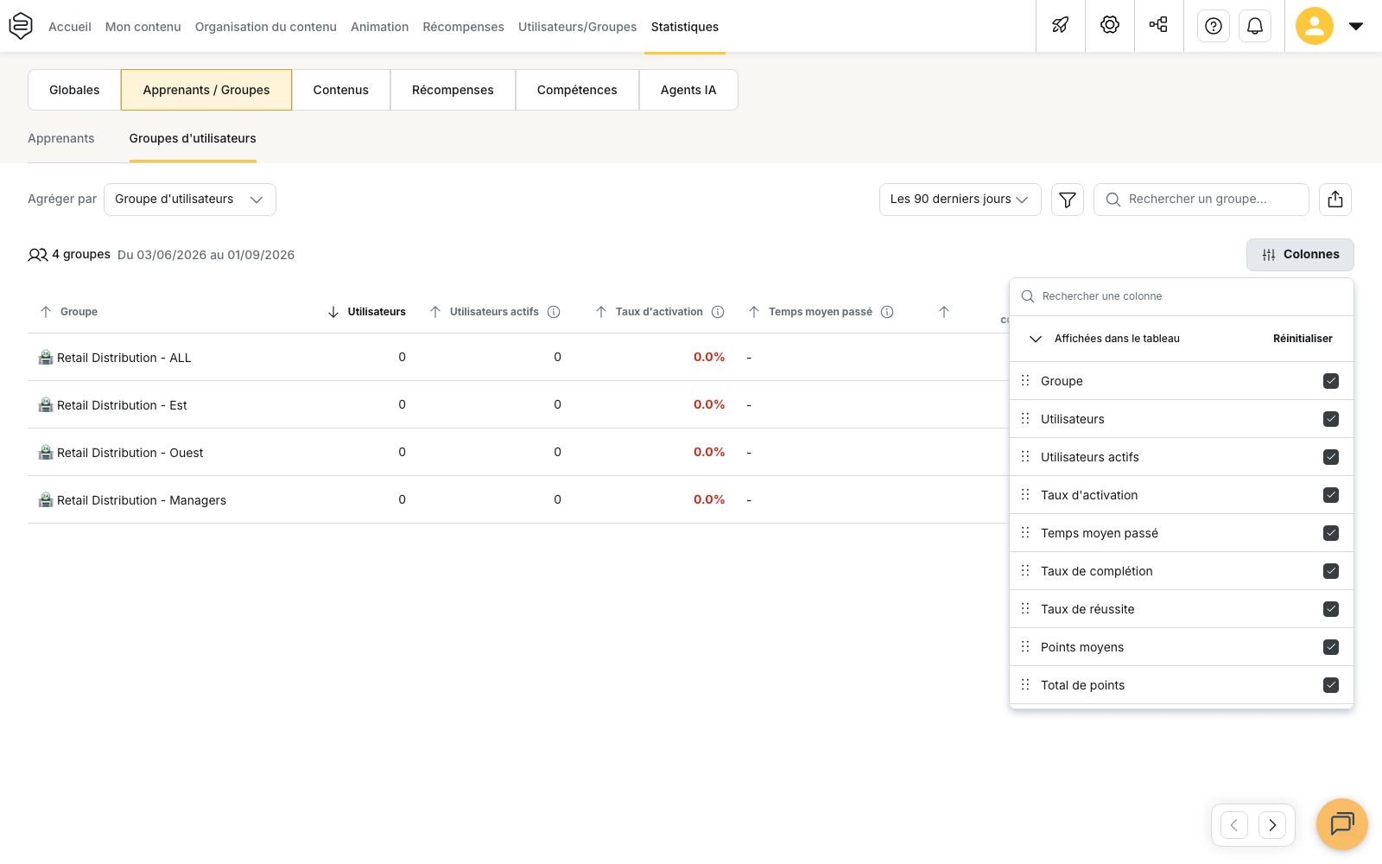Open settings gear icon in header
Viewport: 1382px width, 864px height.
pyautogui.click(x=1110, y=26)
